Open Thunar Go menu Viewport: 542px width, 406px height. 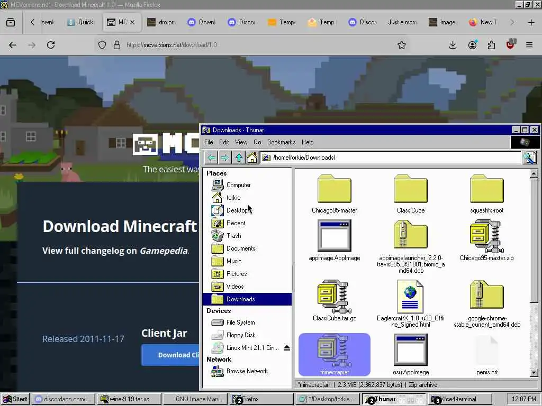258,142
